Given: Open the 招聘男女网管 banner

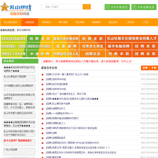Looking at the screenshot, I should (93, 47).
